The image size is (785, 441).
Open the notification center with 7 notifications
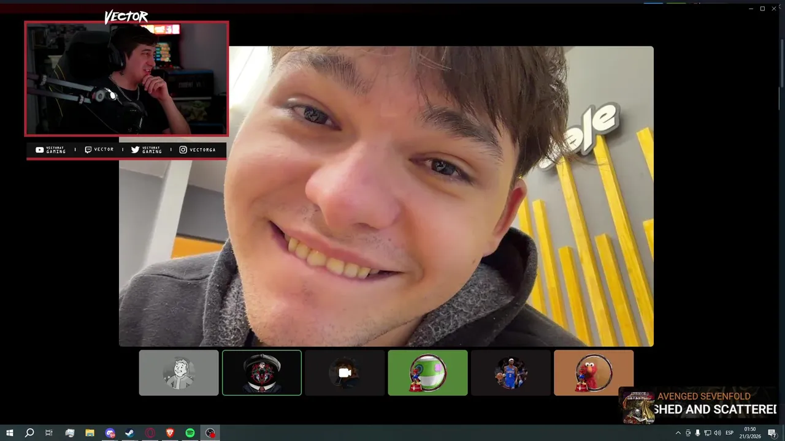(x=772, y=433)
